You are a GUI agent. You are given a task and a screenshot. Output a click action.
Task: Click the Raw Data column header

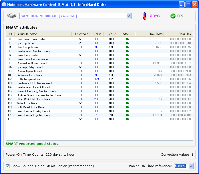coord(150,34)
